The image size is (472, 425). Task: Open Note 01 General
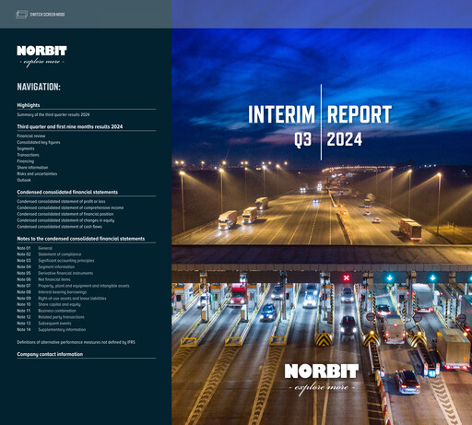tap(34, 248)
